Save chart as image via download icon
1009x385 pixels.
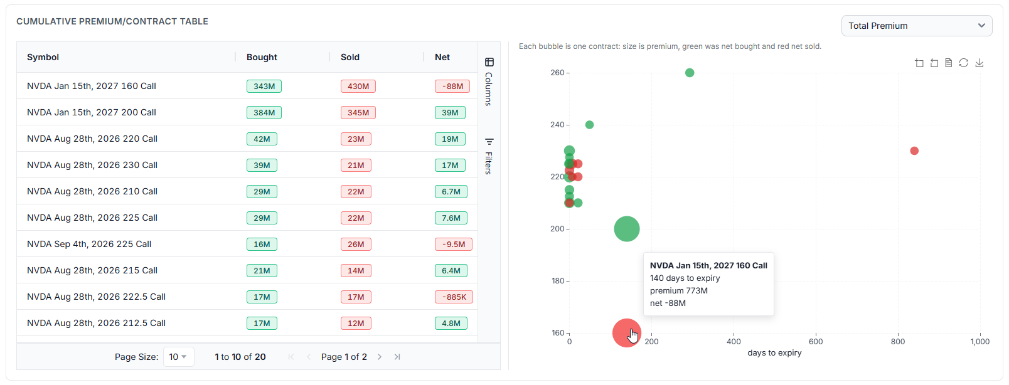[x=980, y=63]
